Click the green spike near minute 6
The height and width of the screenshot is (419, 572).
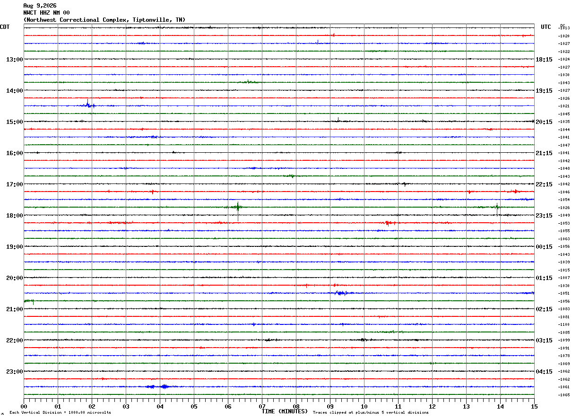[238, 207]
